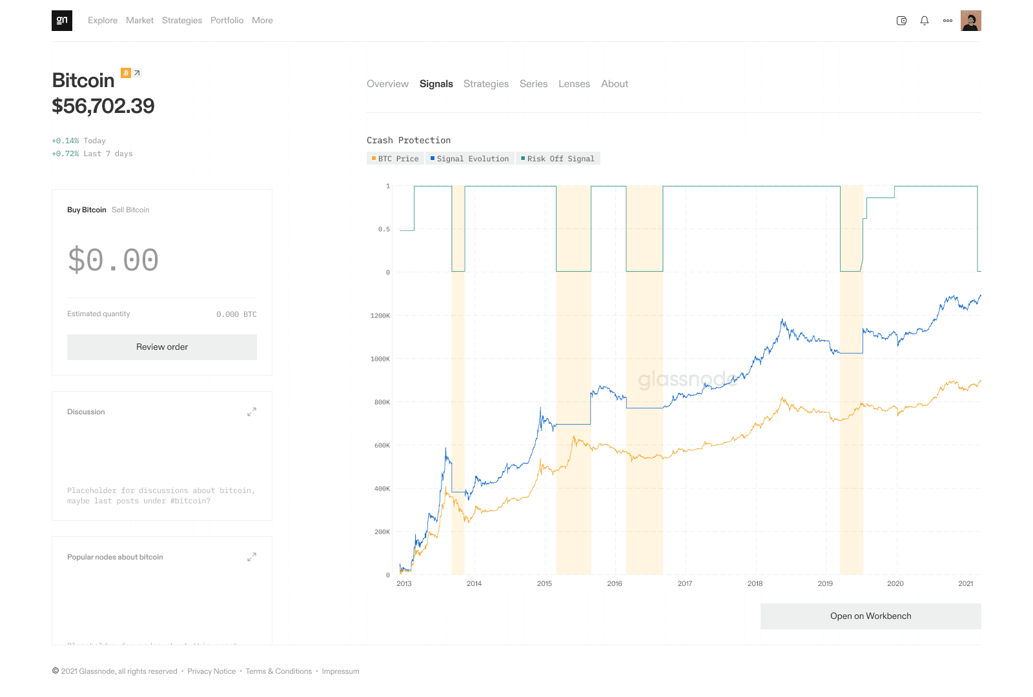Viewport: 1033px width, 697px height.
Task: Open notifications bell icon
Action: [925, 21]
